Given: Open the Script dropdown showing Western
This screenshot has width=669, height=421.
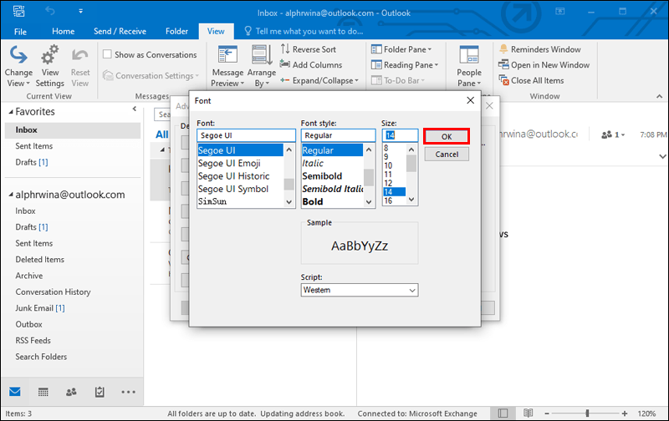Looking at the screenshot, I should coord(360,290).
